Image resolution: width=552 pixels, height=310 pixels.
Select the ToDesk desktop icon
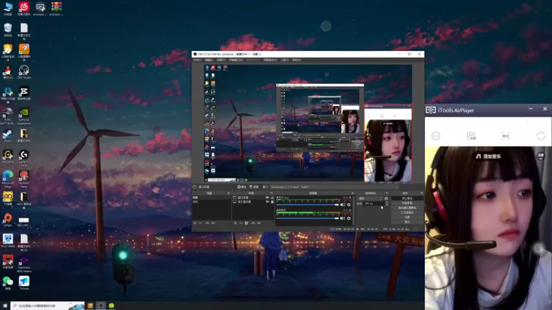click(24, 283)
